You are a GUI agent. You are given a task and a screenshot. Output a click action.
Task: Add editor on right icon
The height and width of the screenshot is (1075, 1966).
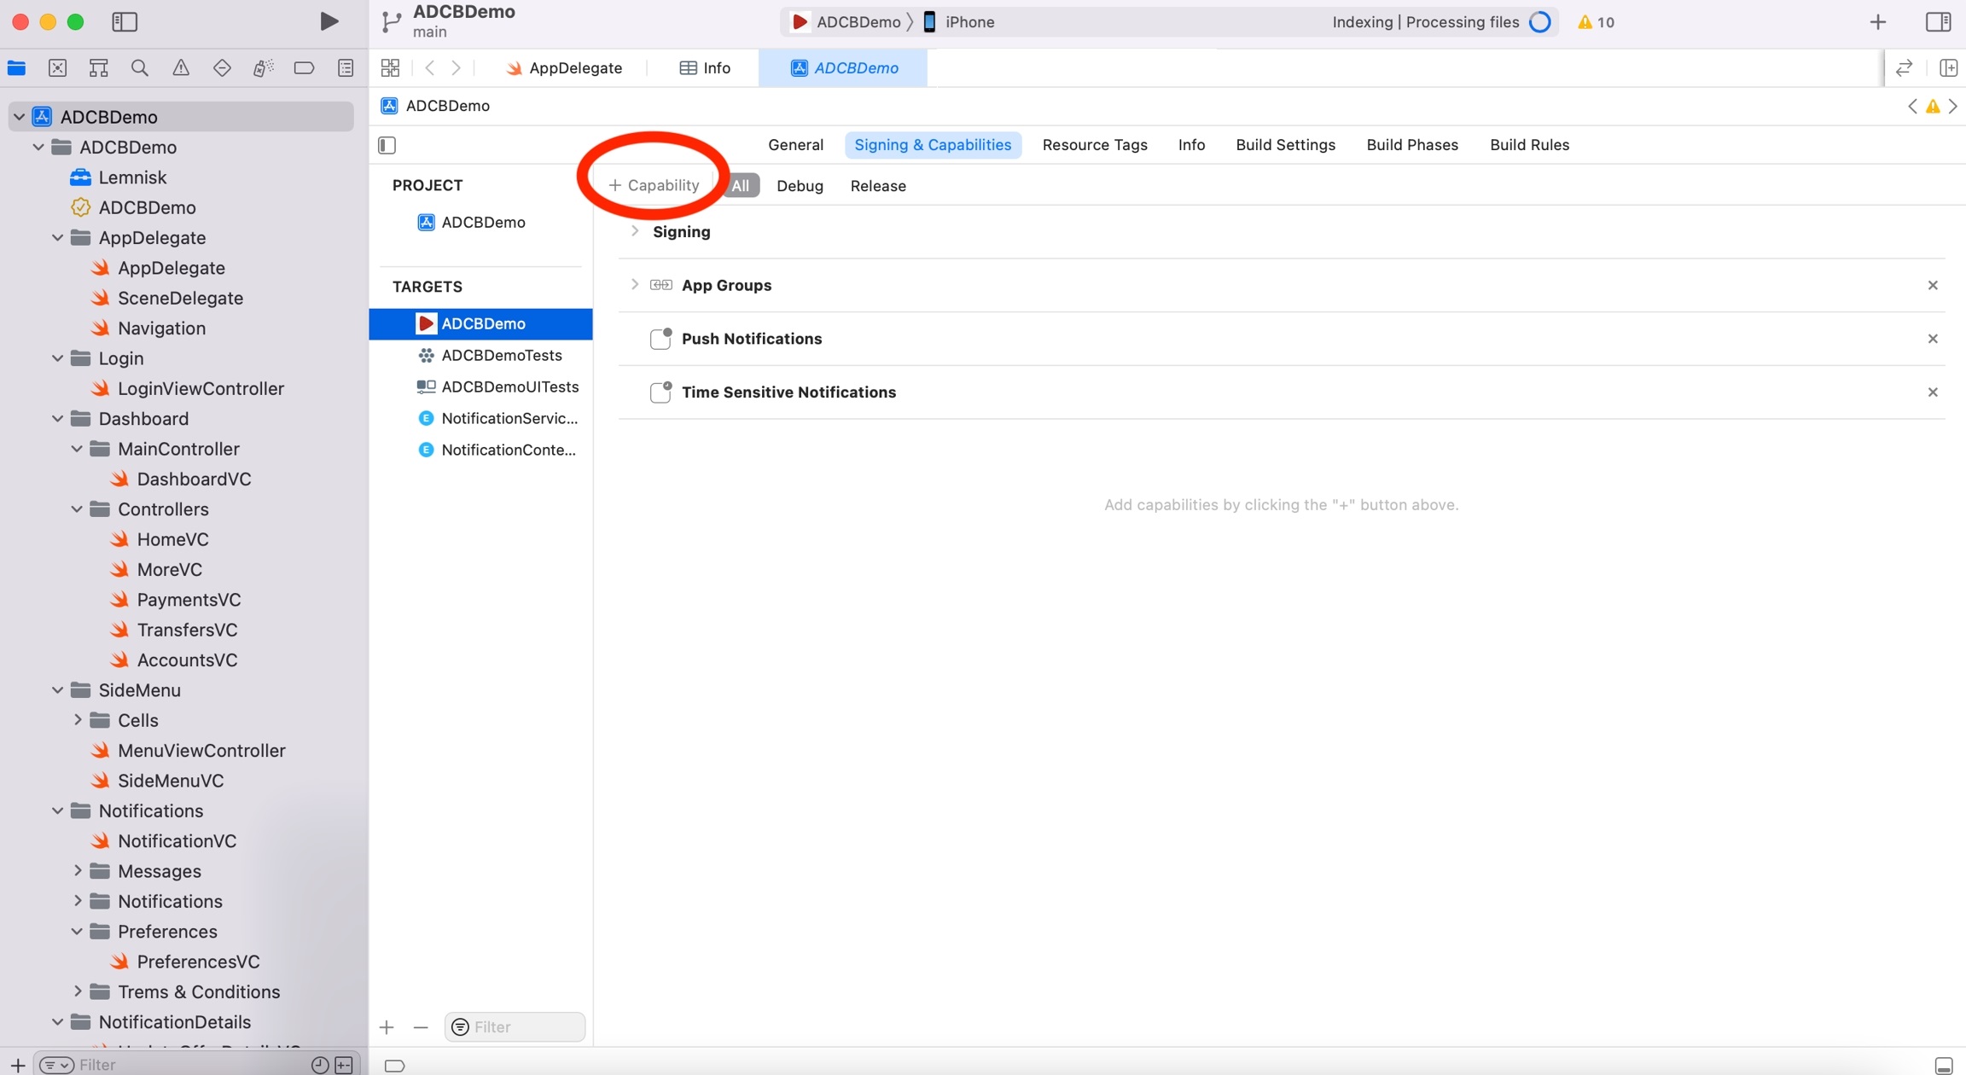[x=1948, y=68]
